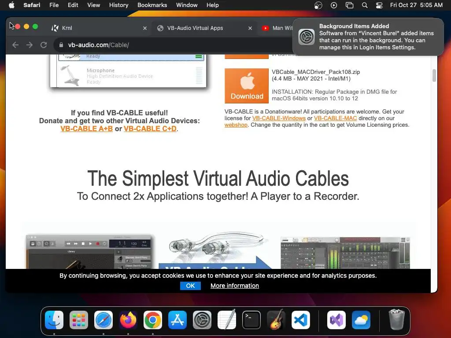Open Finder from the Dock
This screenshot has width=451, height=338.
[54, 320]
